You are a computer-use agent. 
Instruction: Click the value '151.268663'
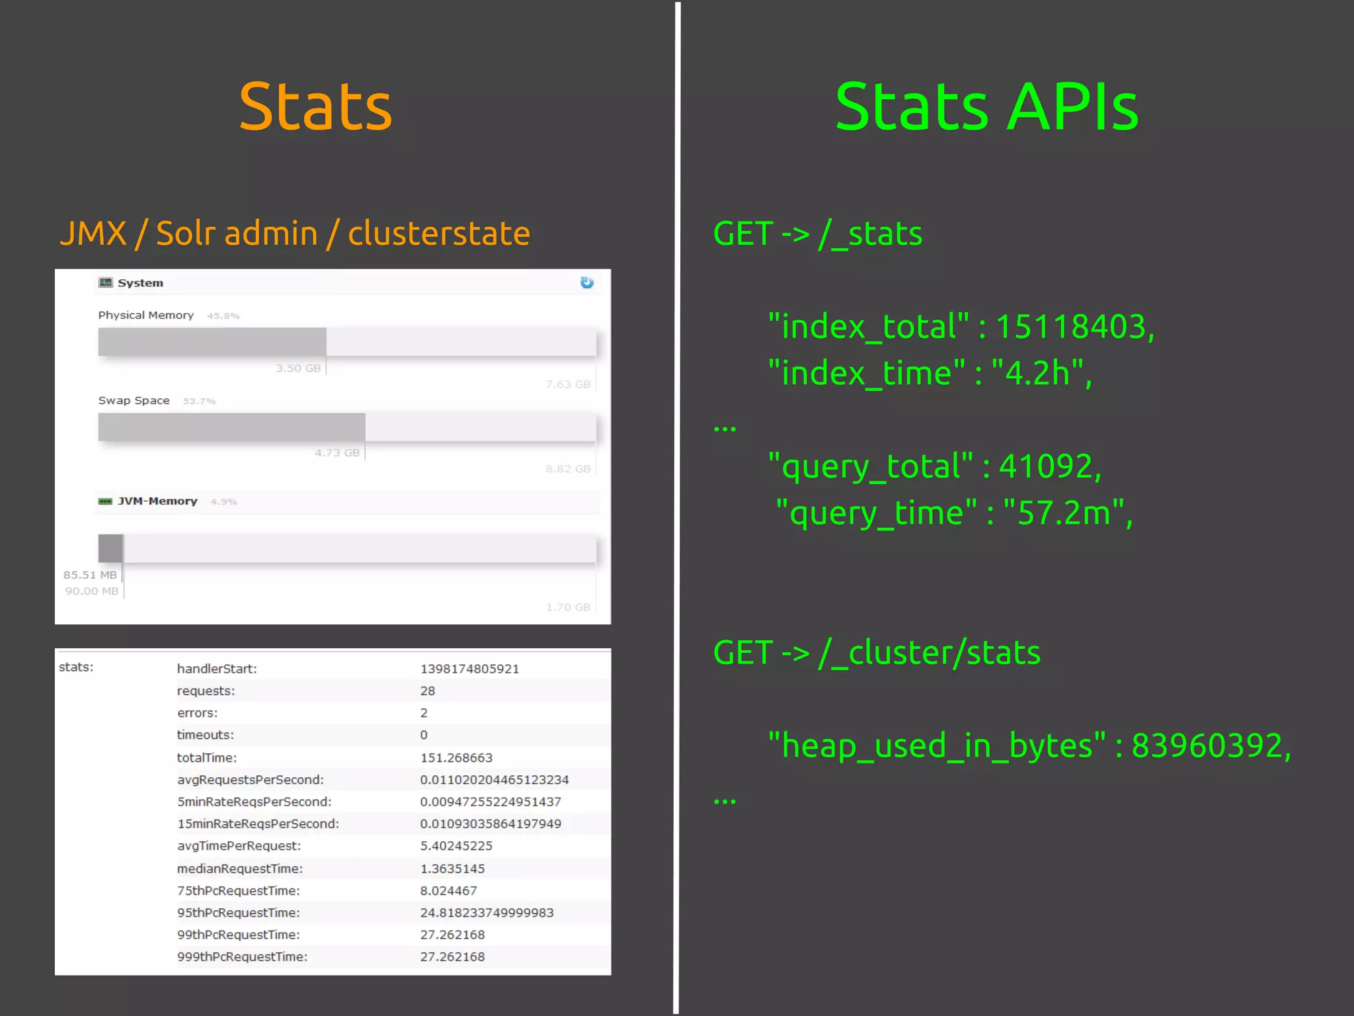456,758
